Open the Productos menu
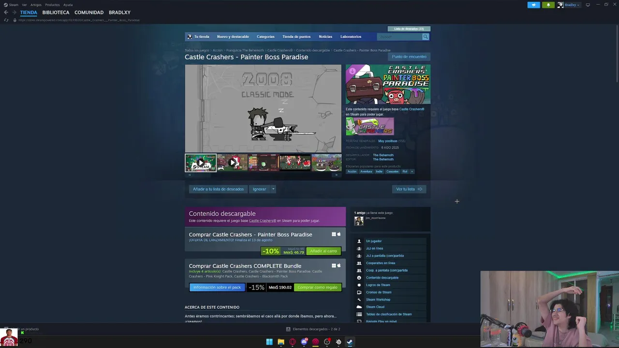 pyautogui.click(x=52, y=5)
